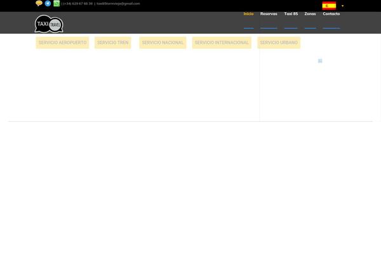381x254 pixels.
Task: Open Taxi 85 menu item
Action: click(291, 14)
